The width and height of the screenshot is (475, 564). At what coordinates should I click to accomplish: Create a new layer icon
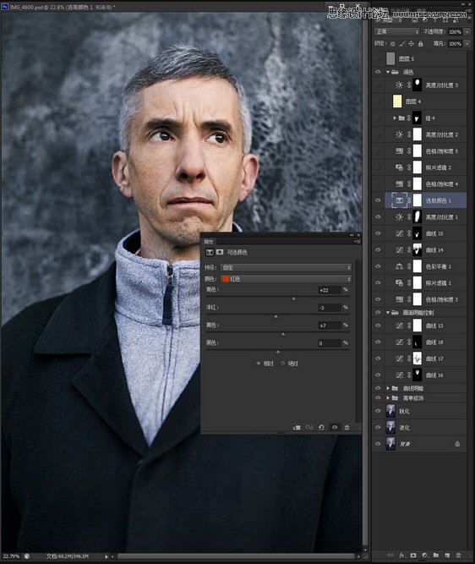(447, 556)
